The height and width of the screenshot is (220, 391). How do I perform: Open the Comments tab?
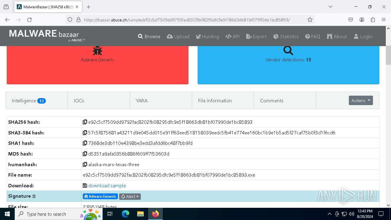coord(285,101)
